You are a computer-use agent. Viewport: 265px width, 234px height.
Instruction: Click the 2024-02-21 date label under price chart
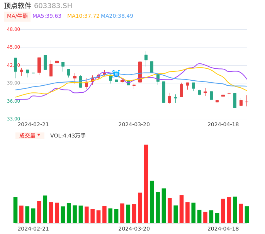[33, 124]
